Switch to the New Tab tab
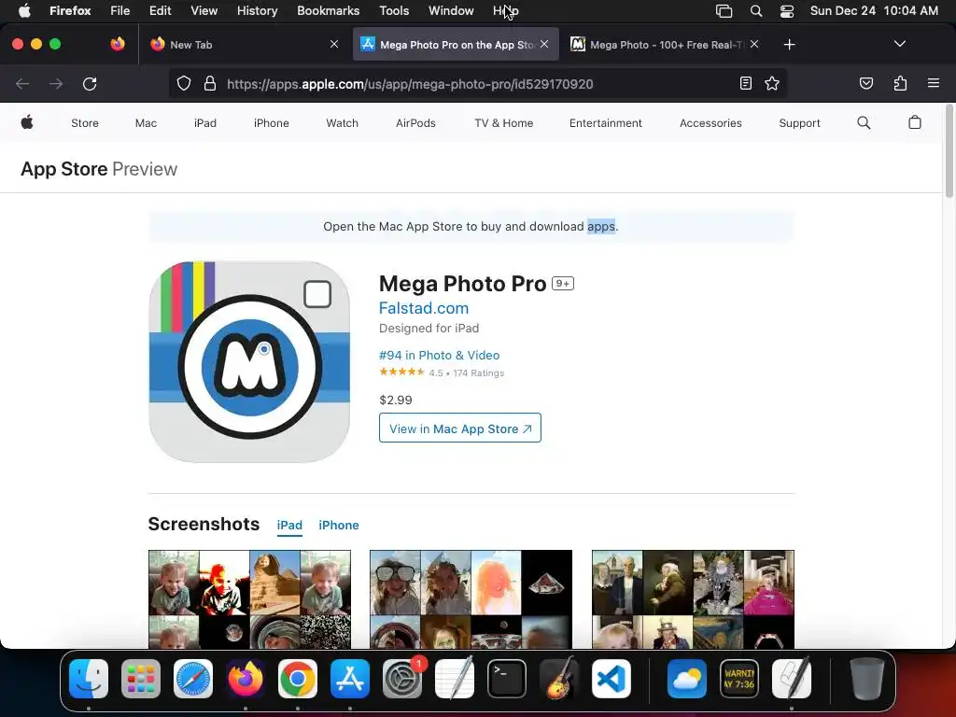The image size is (956, 717). click(x=244, y=44)
